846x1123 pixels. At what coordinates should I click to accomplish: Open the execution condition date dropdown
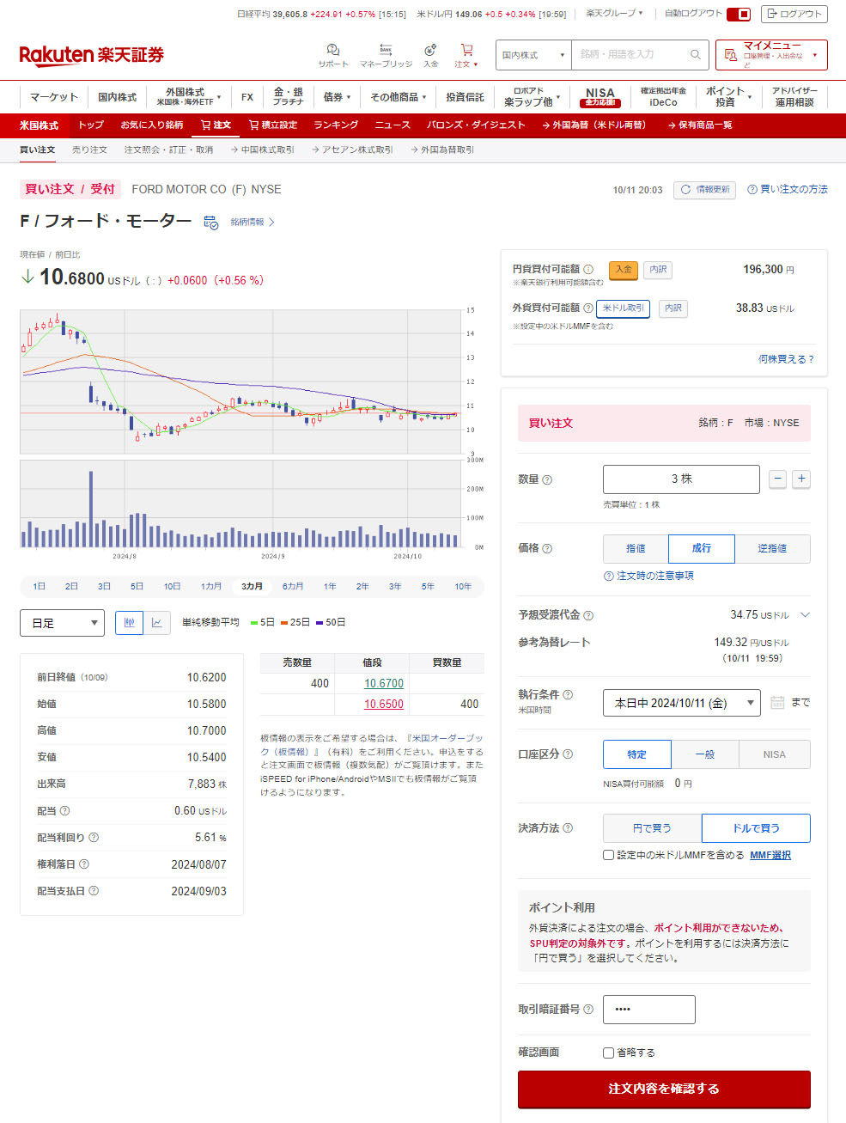(x=681, y=703)
